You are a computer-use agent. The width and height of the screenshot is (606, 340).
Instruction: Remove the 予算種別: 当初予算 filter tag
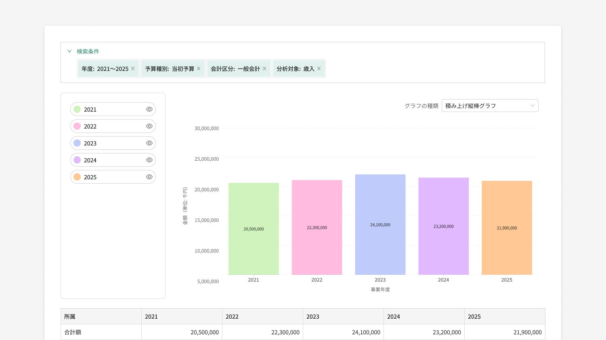199,68
